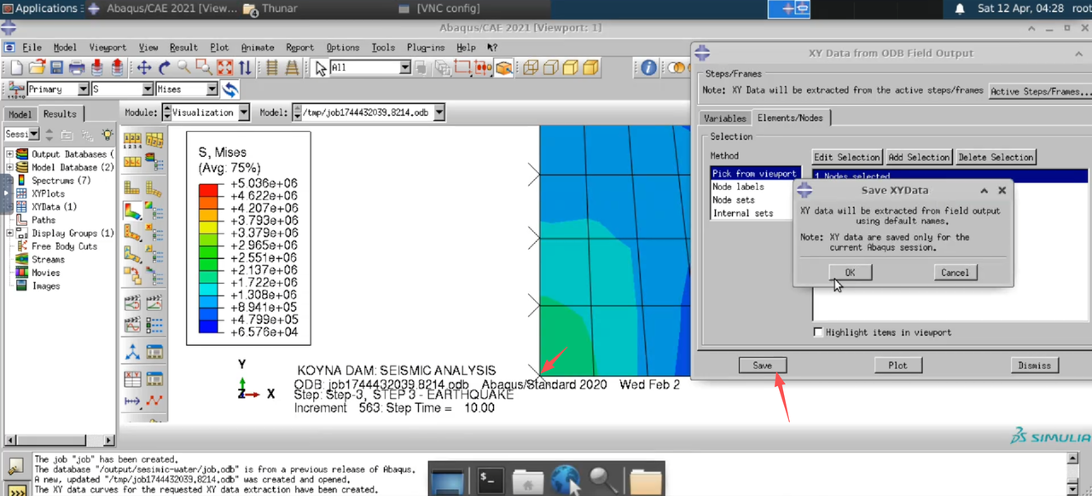Open the Animate menu
Viewport: 1092px width, 496px height.
pyautogui.click(x=258, y=48)
